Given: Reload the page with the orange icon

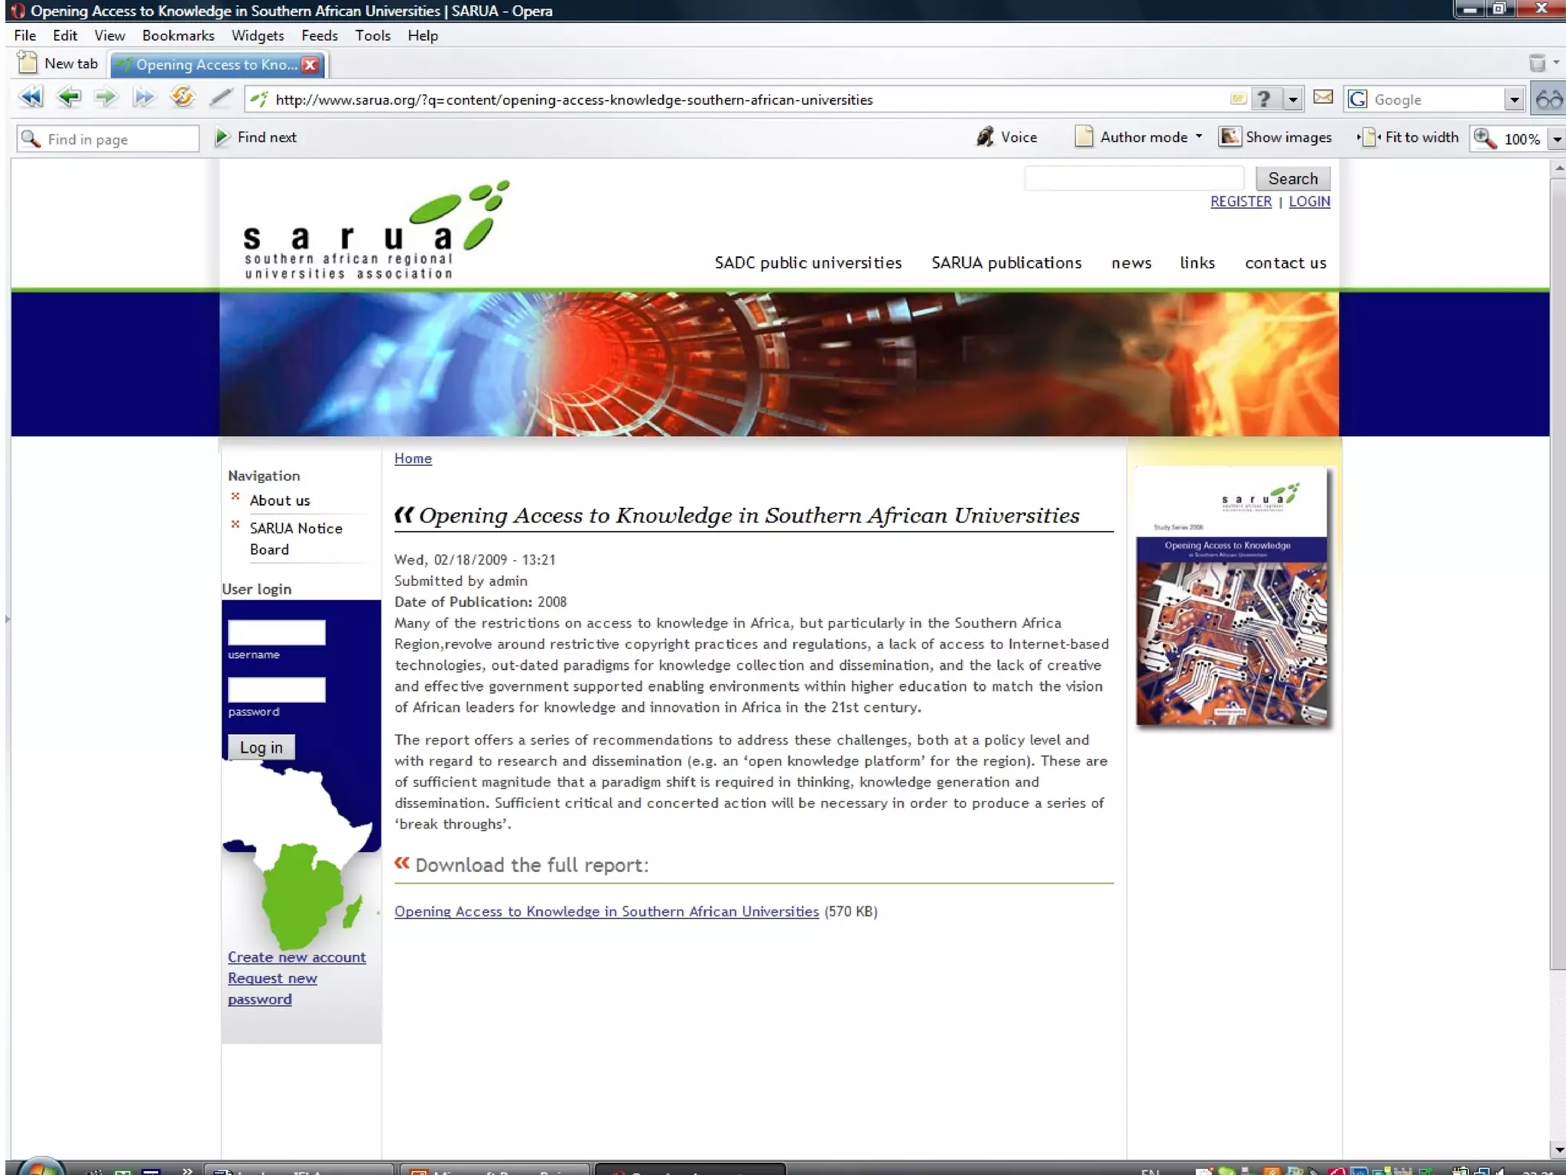Looking at the screenshot, I should click(182, 98).
